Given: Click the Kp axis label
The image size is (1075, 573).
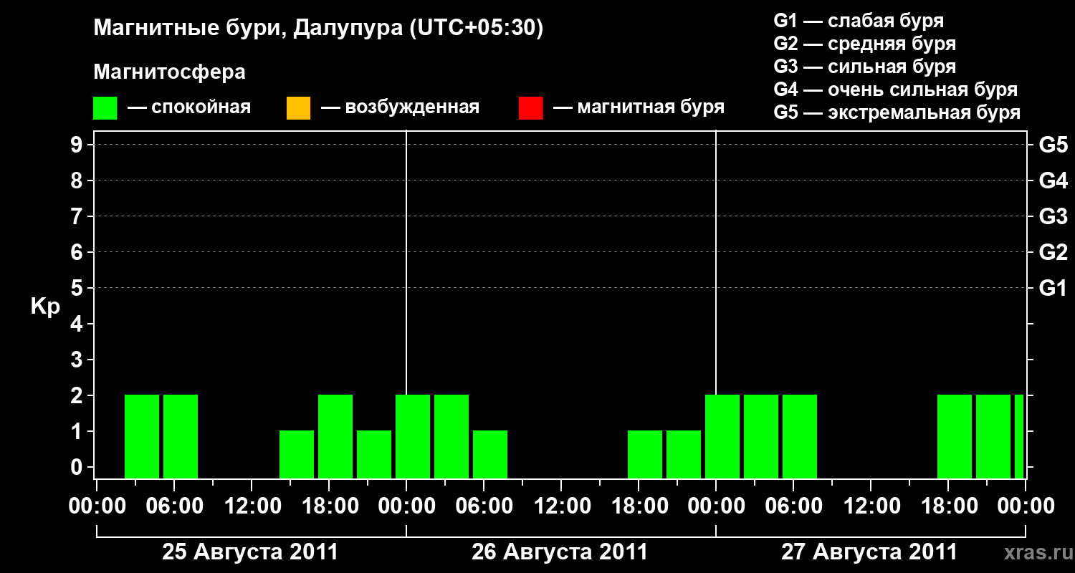Looking at the screenshot, I should tap(45, 307).
